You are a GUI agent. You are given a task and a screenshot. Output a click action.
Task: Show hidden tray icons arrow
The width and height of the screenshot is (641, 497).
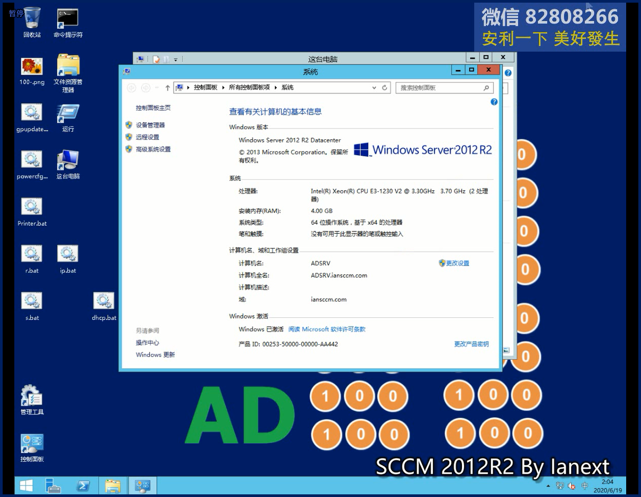click(548, 486)
